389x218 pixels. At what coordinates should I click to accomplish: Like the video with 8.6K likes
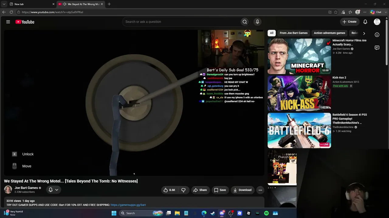click(x=169, y=190)
